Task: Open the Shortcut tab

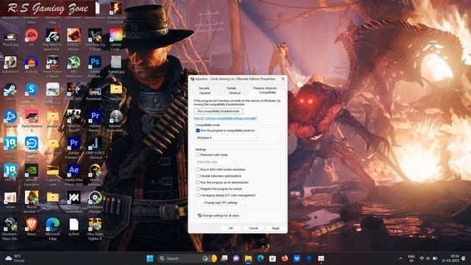Action: (x=235, y=93)
